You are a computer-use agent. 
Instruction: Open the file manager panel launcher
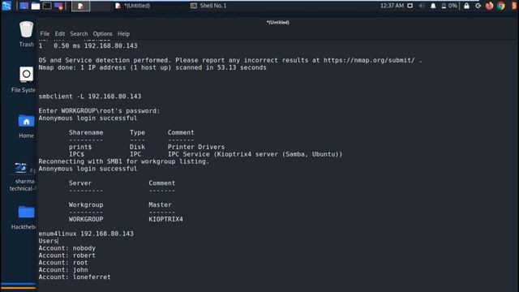36,6
